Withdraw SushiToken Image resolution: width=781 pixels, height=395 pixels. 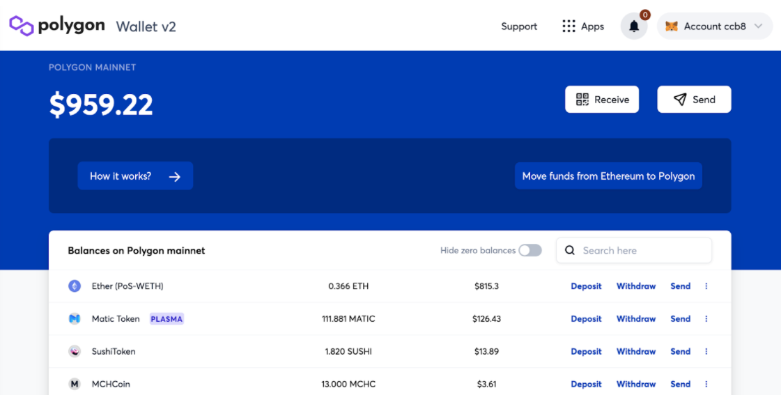coord(636,351)
